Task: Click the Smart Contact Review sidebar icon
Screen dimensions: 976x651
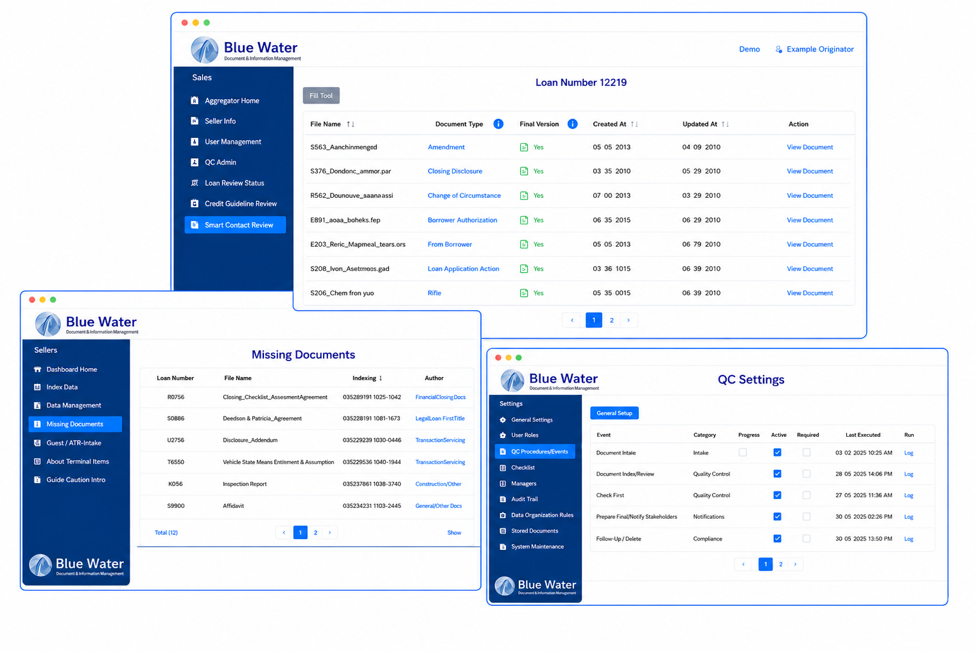Action: (195, 225)
